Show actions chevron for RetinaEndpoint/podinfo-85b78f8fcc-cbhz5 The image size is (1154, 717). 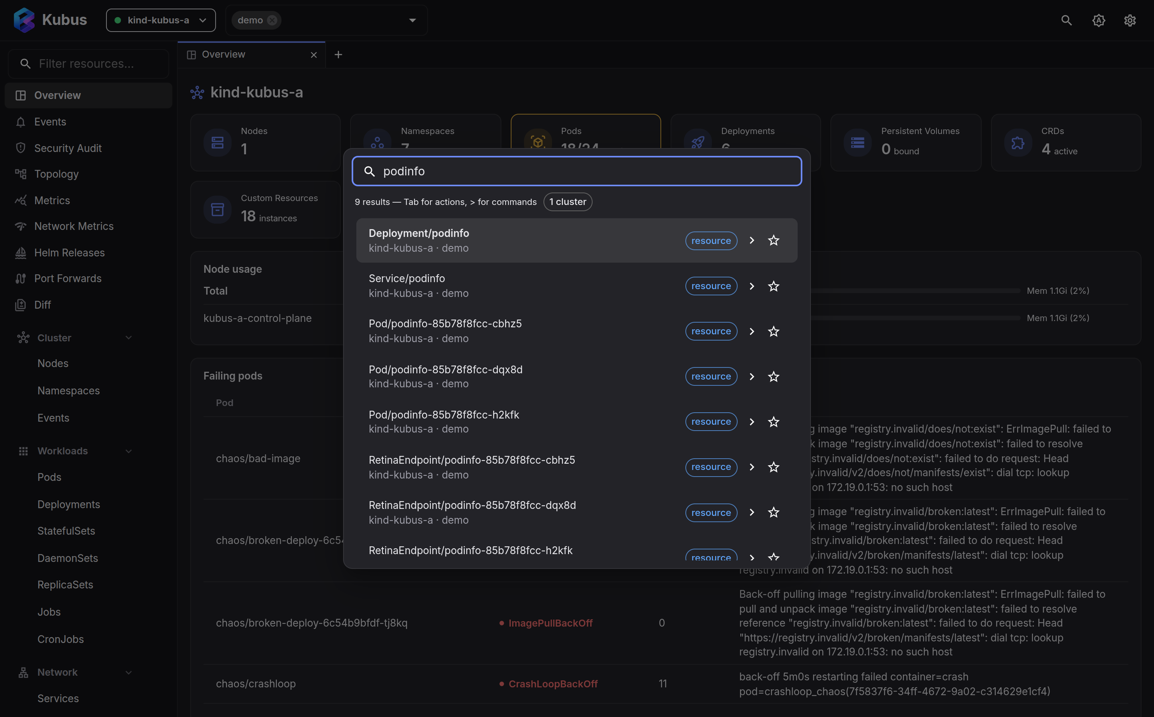(752, 467)
